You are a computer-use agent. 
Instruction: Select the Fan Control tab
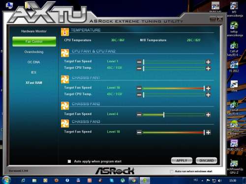34,42
